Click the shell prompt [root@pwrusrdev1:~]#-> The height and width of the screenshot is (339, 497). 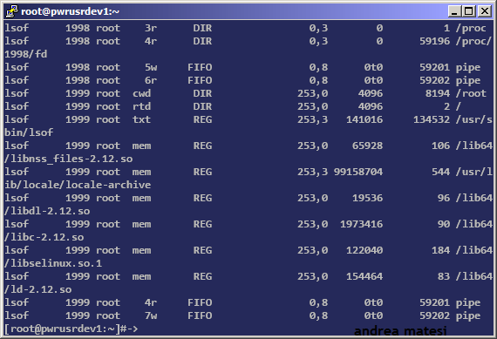71,329
